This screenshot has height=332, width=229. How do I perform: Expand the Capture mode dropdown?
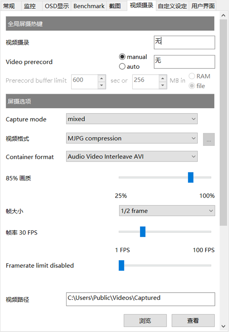click(x=132, y=119)
